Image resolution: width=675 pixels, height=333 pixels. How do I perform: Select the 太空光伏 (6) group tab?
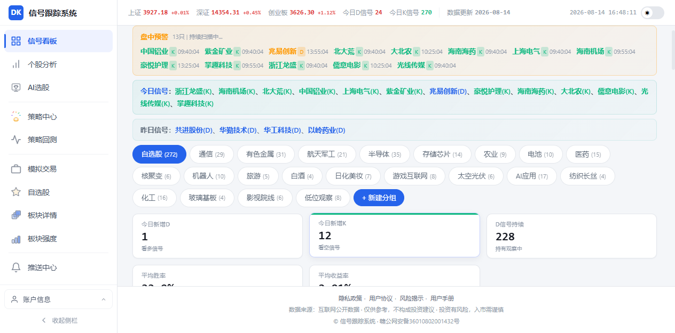(x=476, y=176)
